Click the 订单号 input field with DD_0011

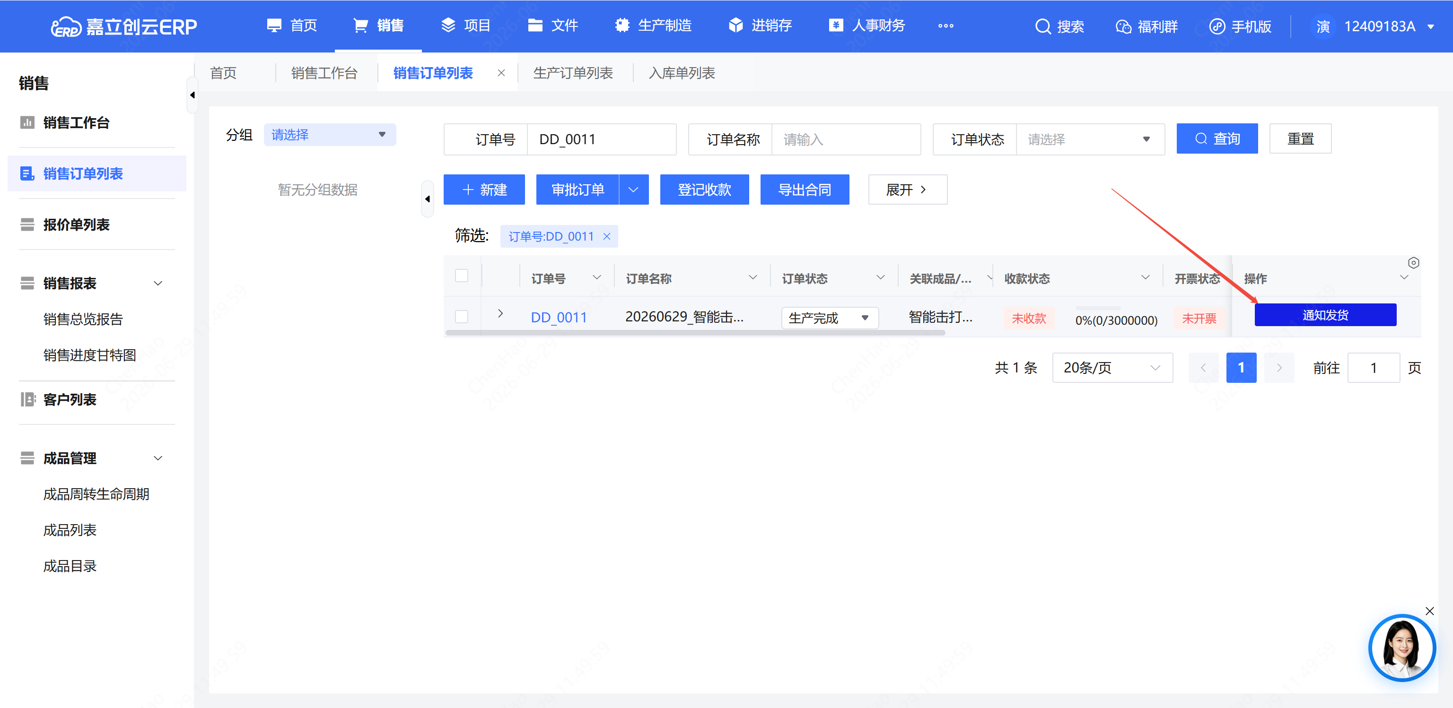click(x=602, y=140)
